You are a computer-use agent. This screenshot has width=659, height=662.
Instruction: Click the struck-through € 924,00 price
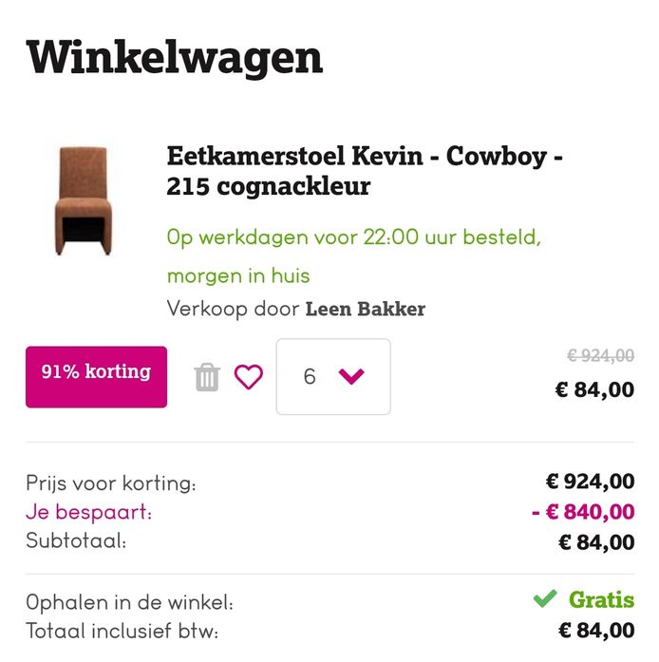click(x=600, y=356)
